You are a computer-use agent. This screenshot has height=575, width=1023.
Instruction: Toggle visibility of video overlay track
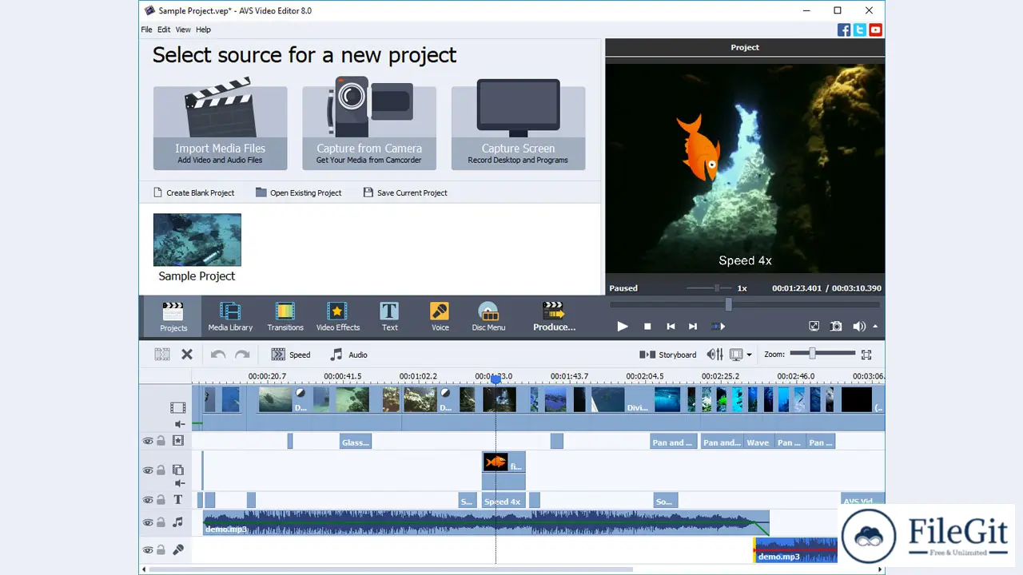tap(147, 470)
